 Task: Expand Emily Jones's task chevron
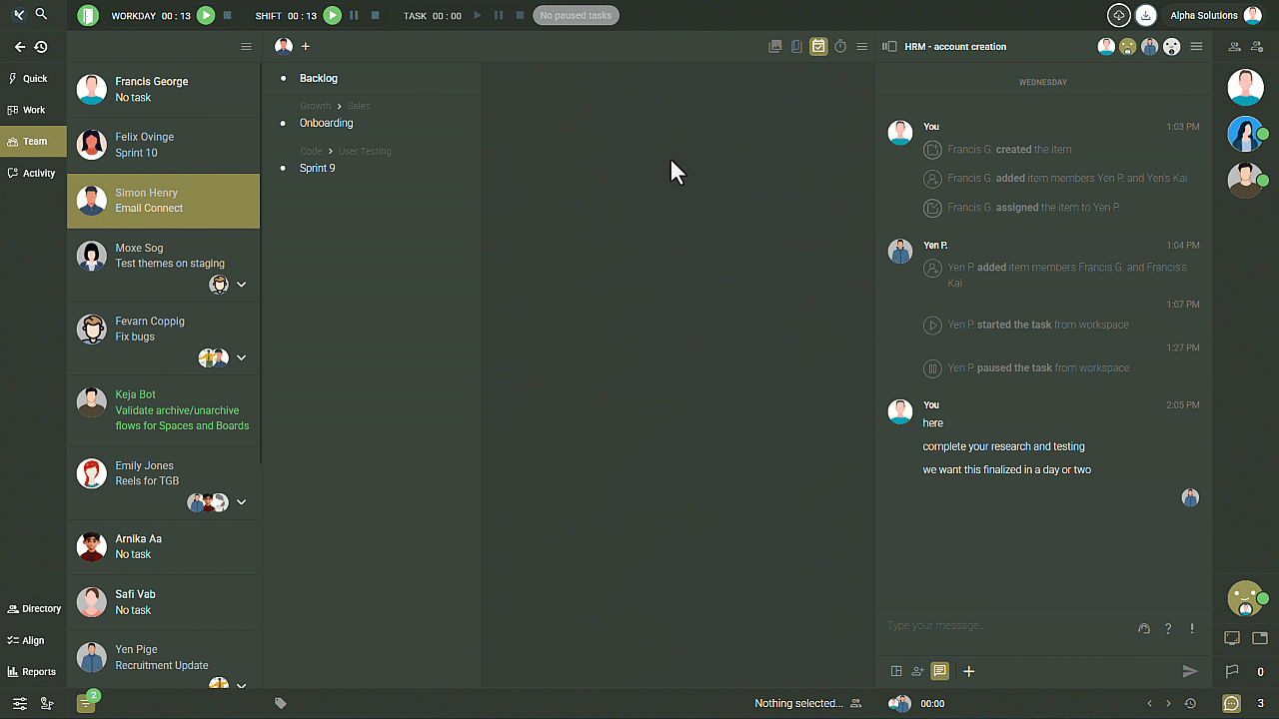pos(241,502)
